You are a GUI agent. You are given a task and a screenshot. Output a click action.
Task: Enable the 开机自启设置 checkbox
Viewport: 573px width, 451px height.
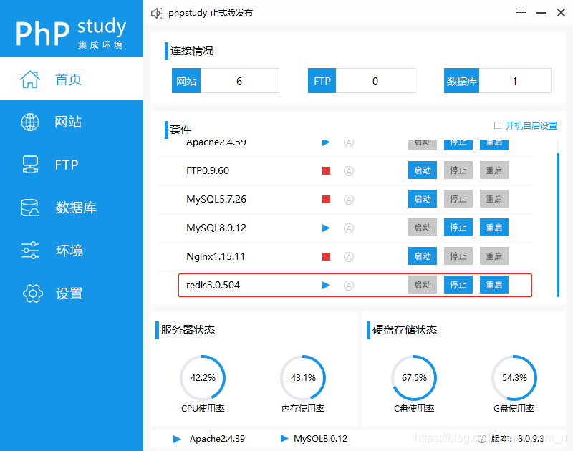[497, 125]
